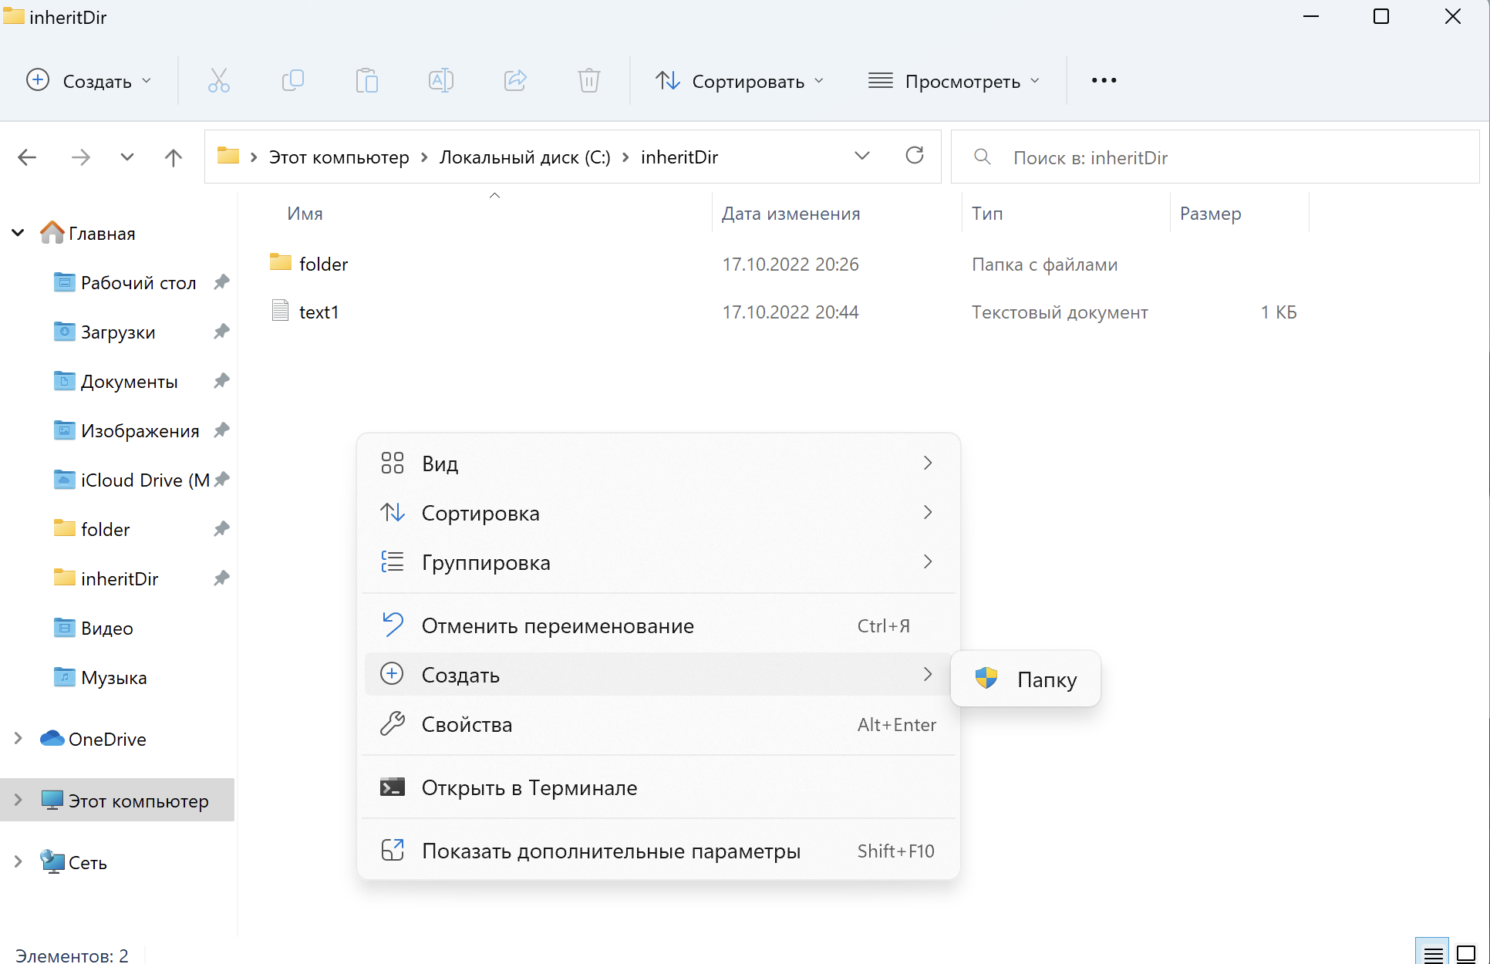Screen dimensions: 1490x964
Task: Click Локальный диск (C:) breadcrumb
Action: (x=524, y=157)
